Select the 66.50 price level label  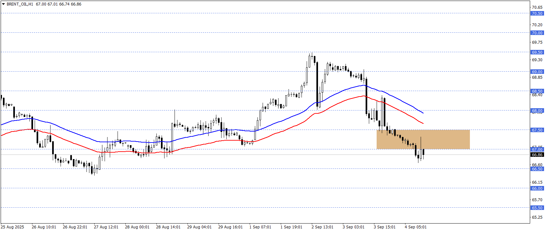click(537, 169)
